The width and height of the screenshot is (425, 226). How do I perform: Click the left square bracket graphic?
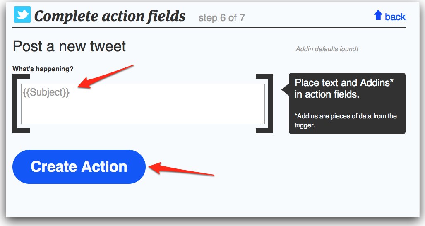point(17,103)
